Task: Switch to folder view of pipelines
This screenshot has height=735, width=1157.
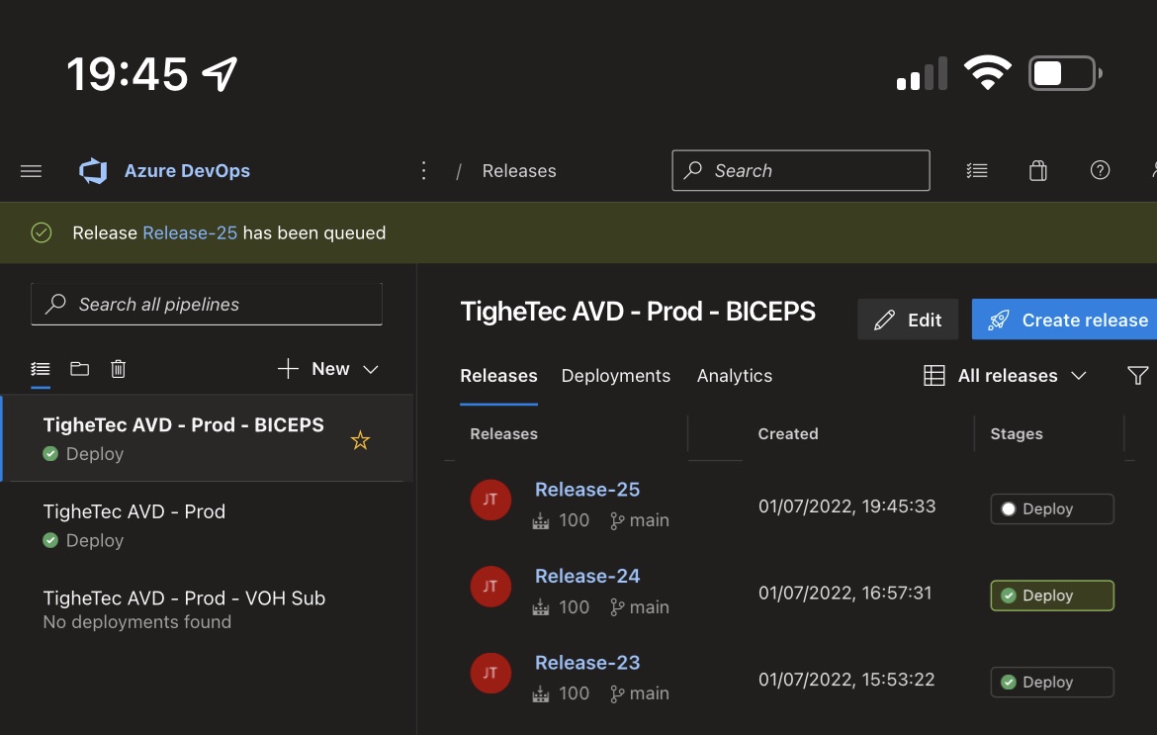Action: [79, 369]
